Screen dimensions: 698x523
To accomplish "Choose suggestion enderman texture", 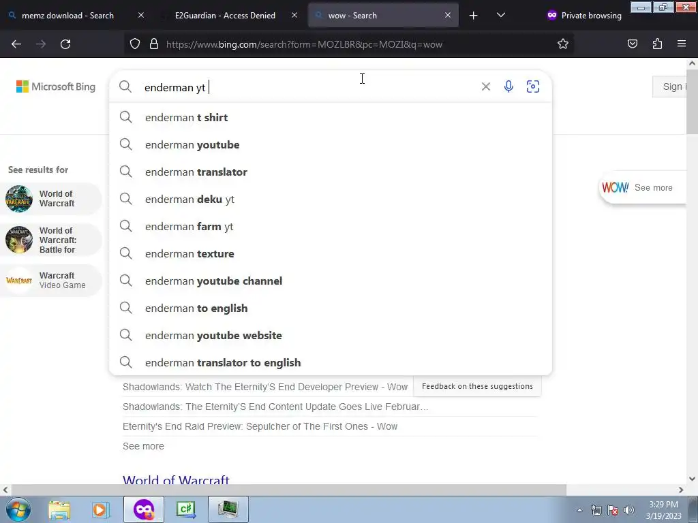I will 331,253.
